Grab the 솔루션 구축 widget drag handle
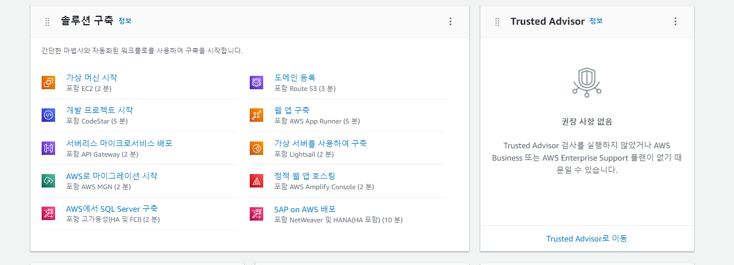This screenshot has height=265, width=734. click(x=47, y=21)
